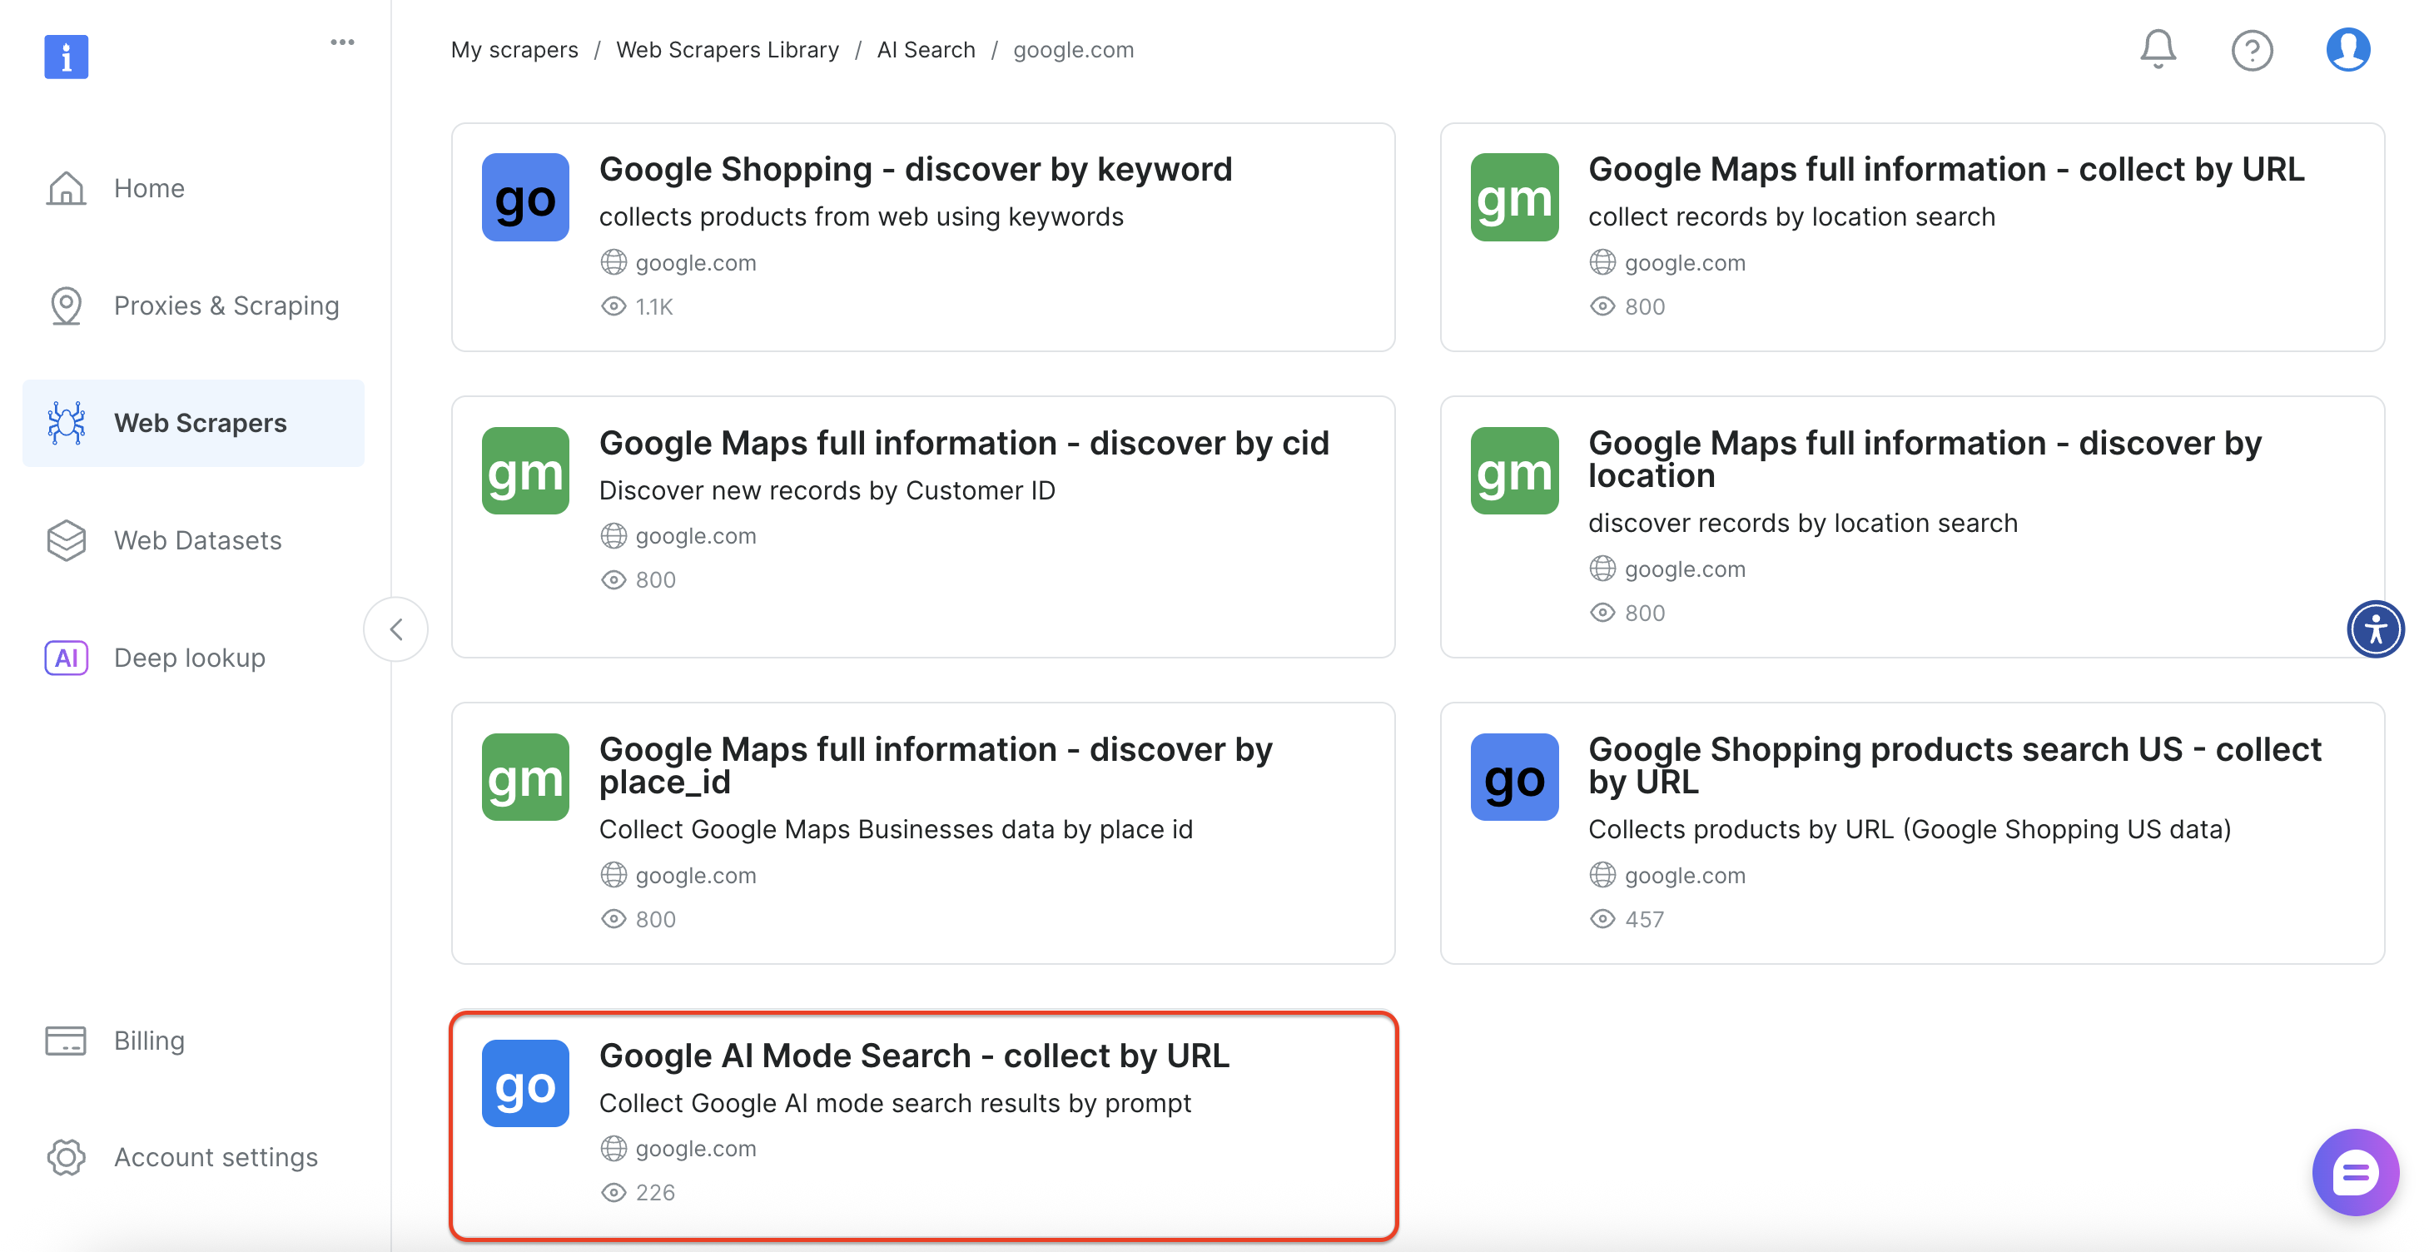
Task: Click the go logo of Google Shopping products search US
Action: [x=1515, y=777]
